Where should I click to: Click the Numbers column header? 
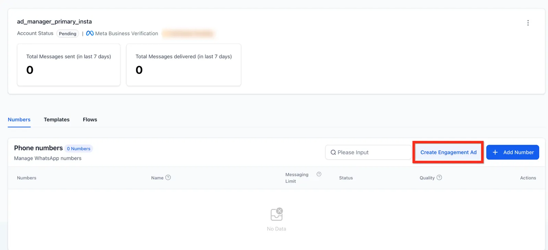click(27, 178)
